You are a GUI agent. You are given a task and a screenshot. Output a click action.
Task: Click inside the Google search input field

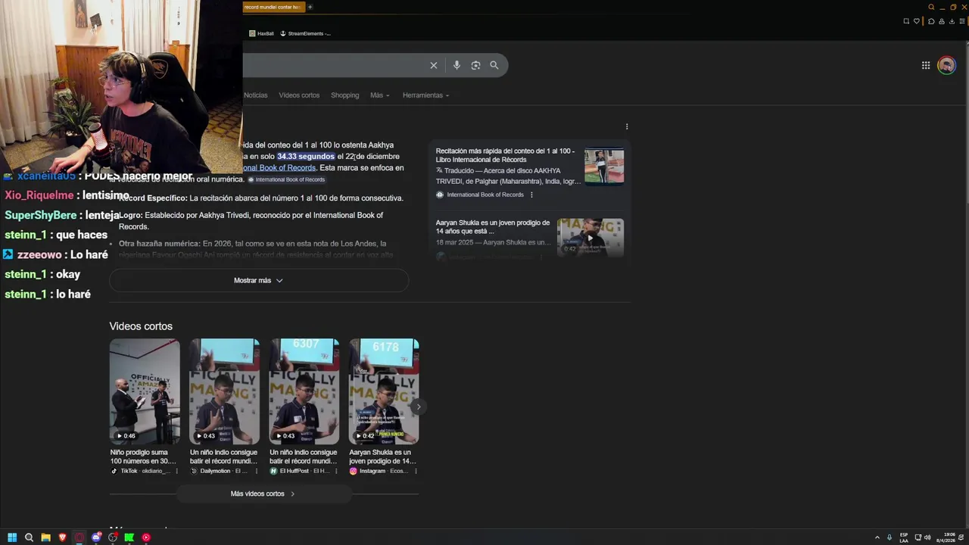point(333,65)
